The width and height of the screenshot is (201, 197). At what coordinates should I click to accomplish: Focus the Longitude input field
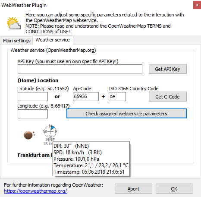(x=33, y=114)
